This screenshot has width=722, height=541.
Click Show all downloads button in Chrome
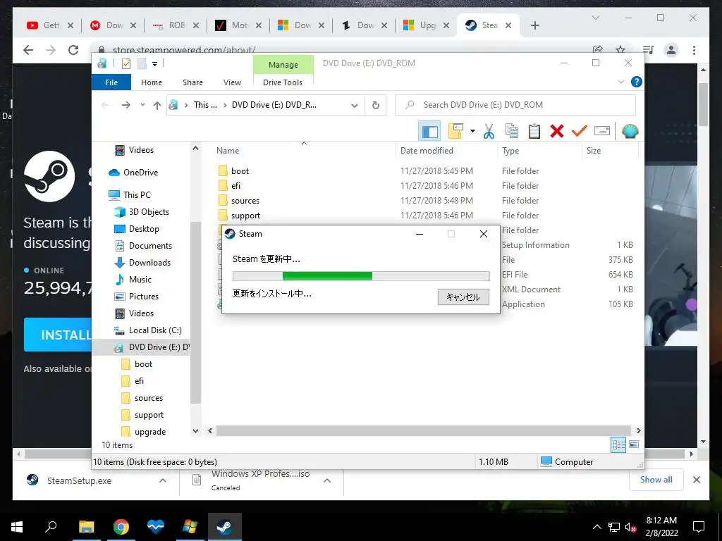click(x=656, y=480)
